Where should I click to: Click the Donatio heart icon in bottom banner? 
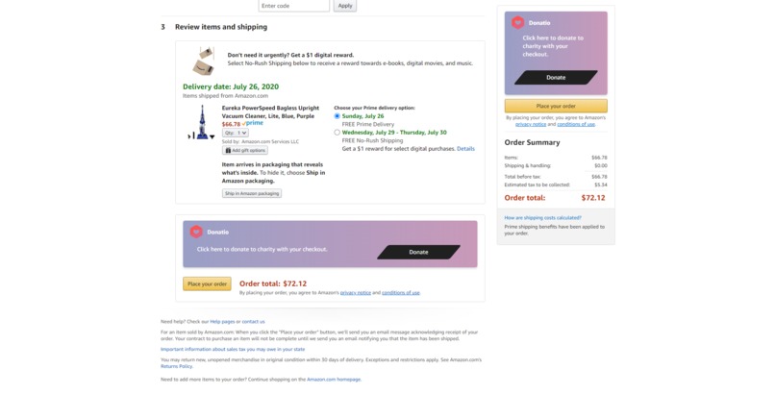[x=196, y=232]
